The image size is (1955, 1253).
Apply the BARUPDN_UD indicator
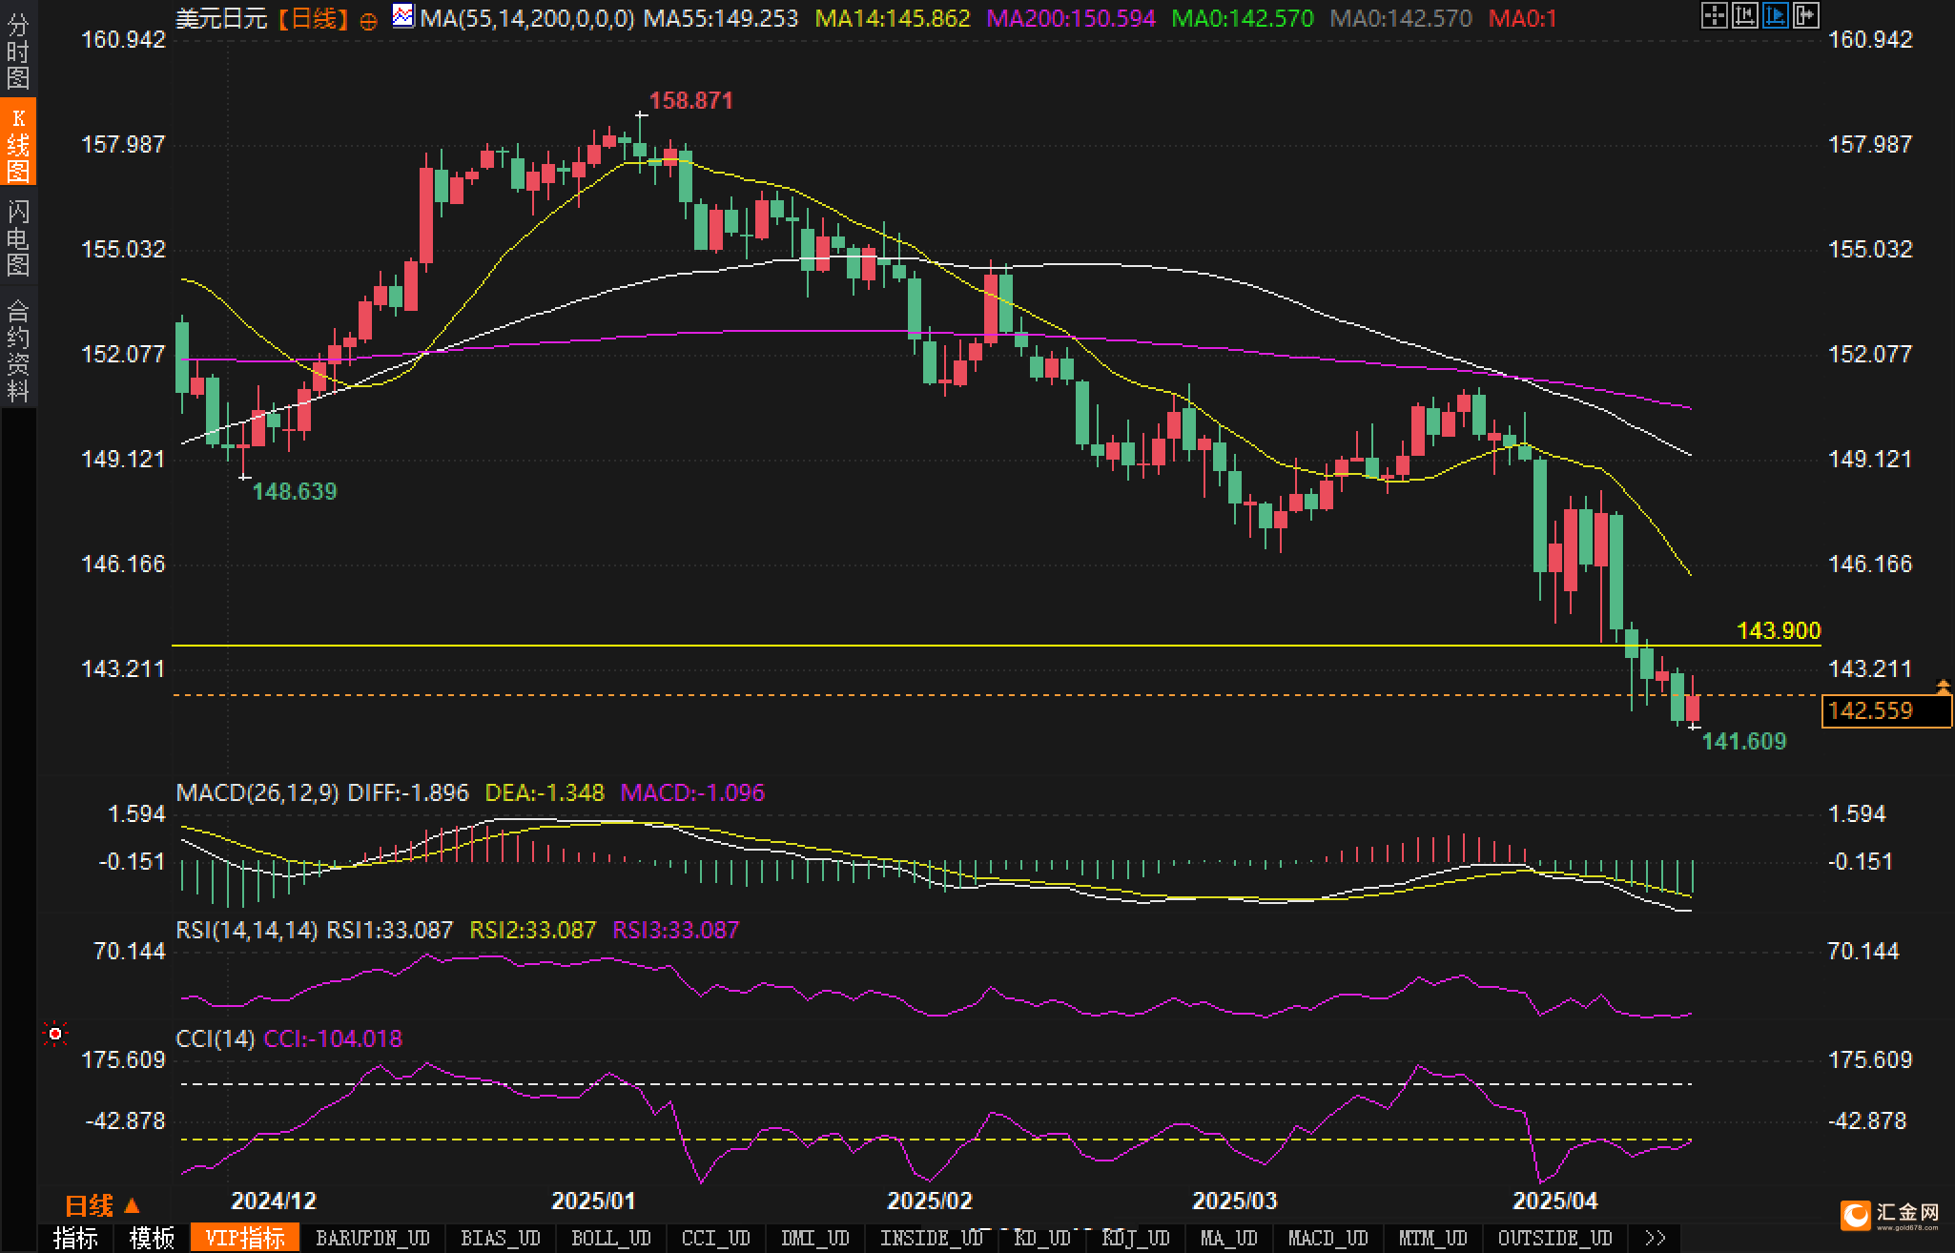(373, 1238)
